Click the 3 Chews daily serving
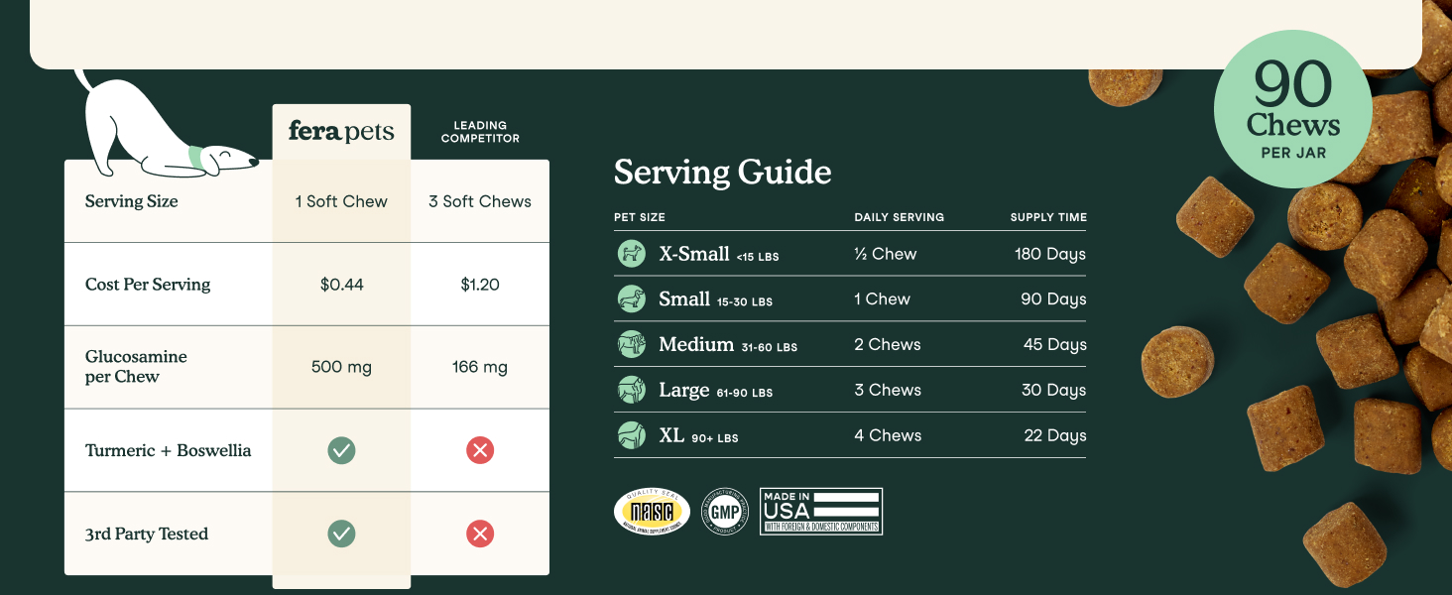Image resolution: width=1452 pixels, height=595 pixels. 888,391
